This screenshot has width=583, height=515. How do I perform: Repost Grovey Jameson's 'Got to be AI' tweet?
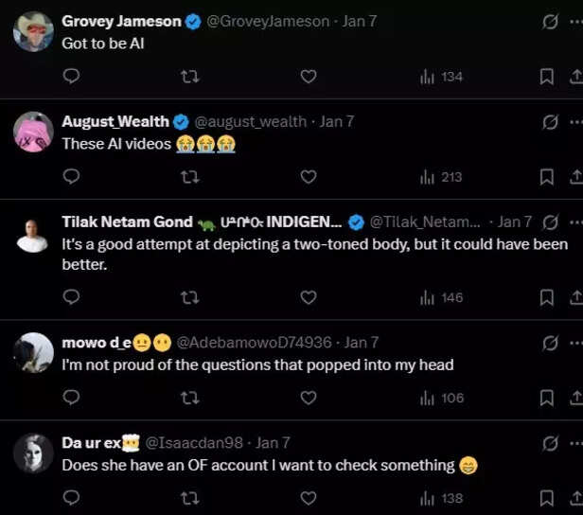point(189,77)
